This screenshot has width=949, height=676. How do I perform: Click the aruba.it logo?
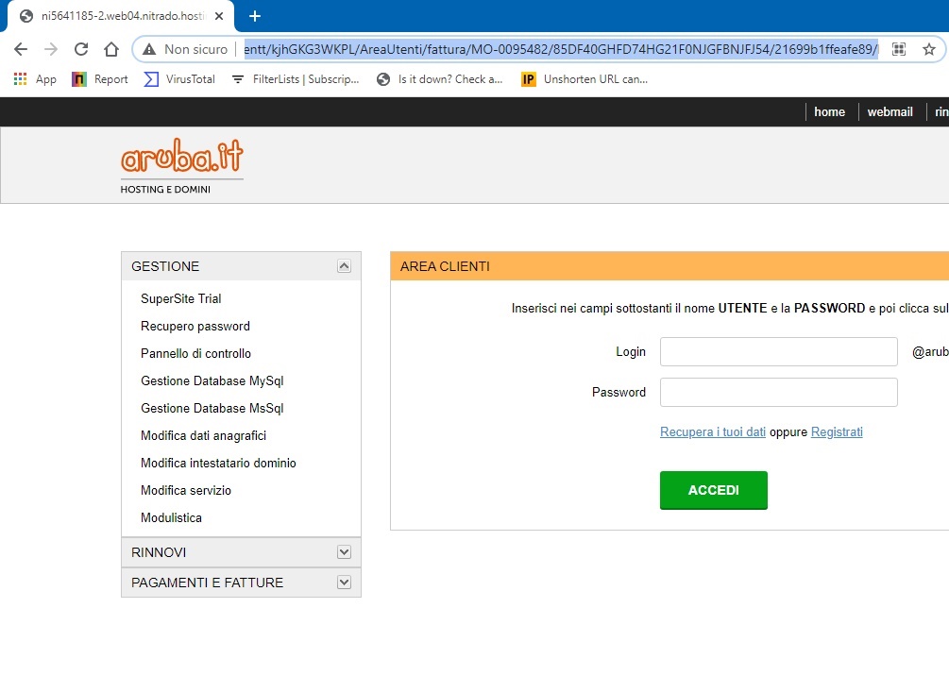click(x=182, y=156)
